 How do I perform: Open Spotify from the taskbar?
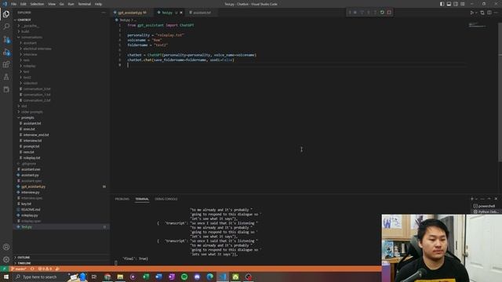tap(184, 277)
